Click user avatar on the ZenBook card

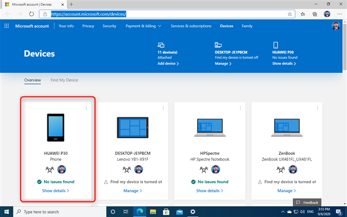tap(293, 169)
